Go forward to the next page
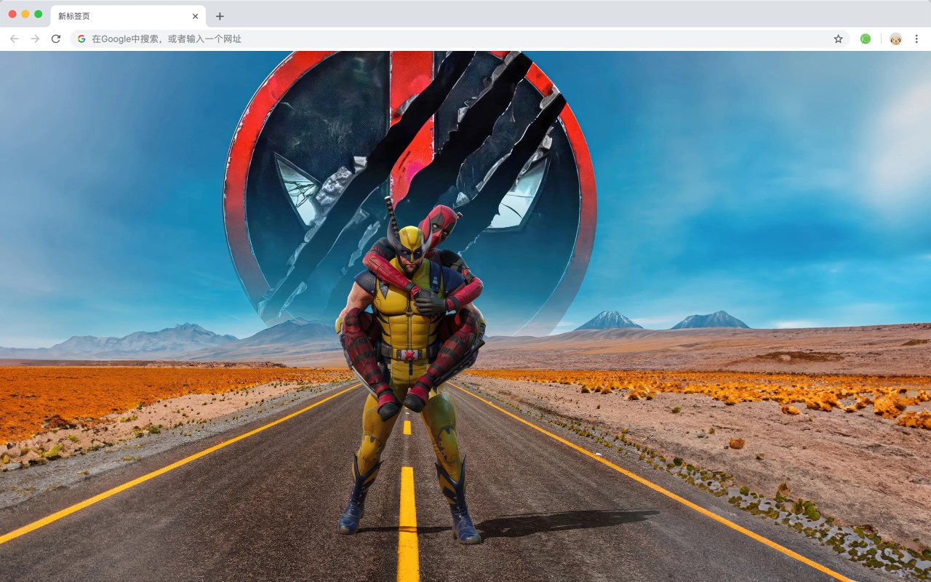Viewport: 931px width, 582px height. 35,39
